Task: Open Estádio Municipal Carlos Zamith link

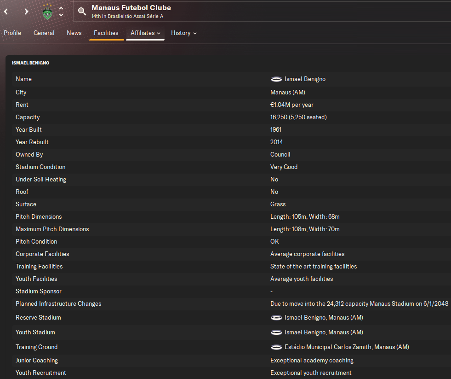Action: pos(347,347)
